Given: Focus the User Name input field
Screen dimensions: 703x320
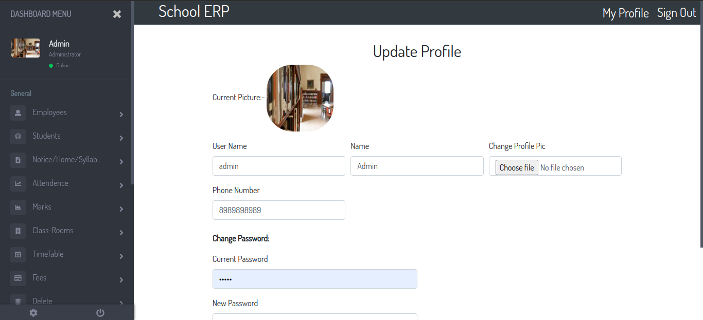Looking at the screenshot, I should [x=279, y=166].
